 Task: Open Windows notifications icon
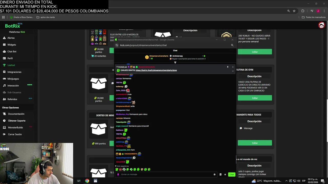click(x=323, y=181)
